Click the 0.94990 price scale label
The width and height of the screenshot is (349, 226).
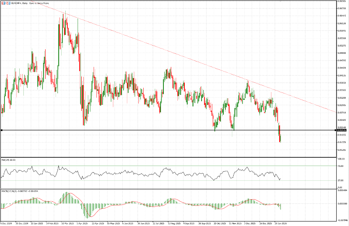click(341, 53)
